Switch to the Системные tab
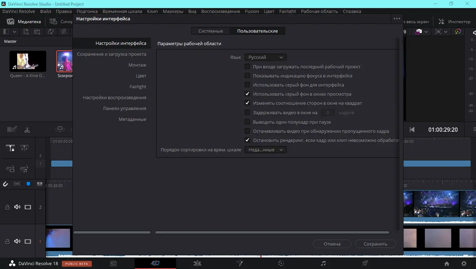This screenshot has height=269, width=476. click(x=210, y=31)
